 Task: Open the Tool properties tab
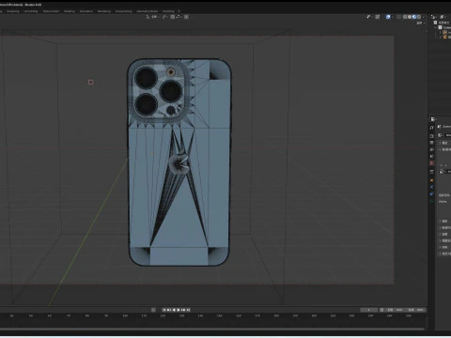431,128
